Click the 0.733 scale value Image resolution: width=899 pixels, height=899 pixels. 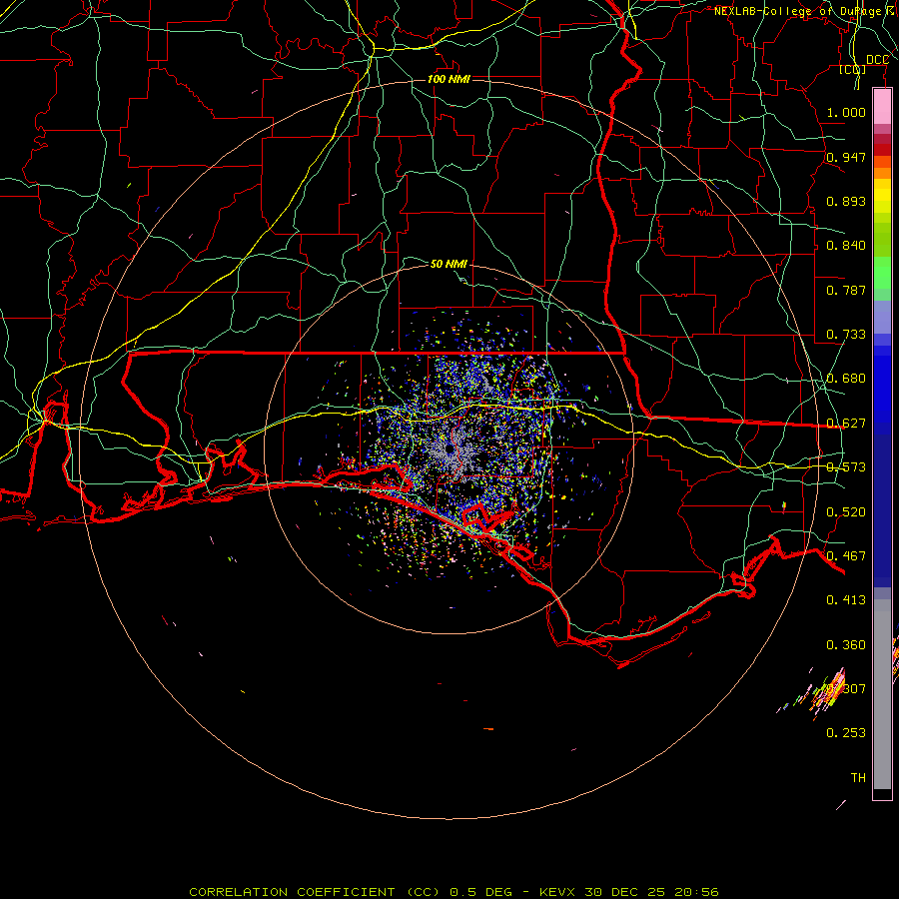(846, 335)
